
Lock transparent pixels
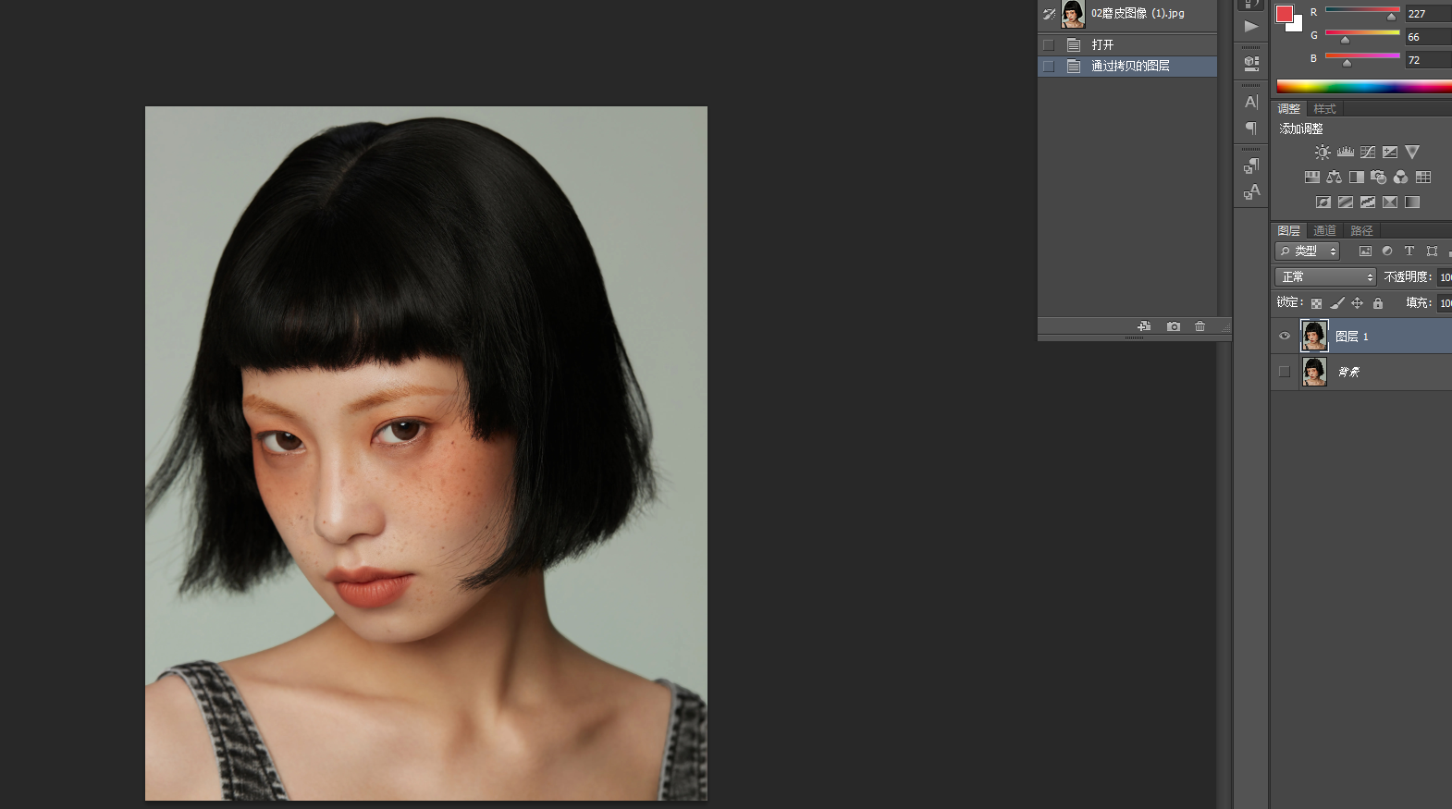pos(1316,303)
